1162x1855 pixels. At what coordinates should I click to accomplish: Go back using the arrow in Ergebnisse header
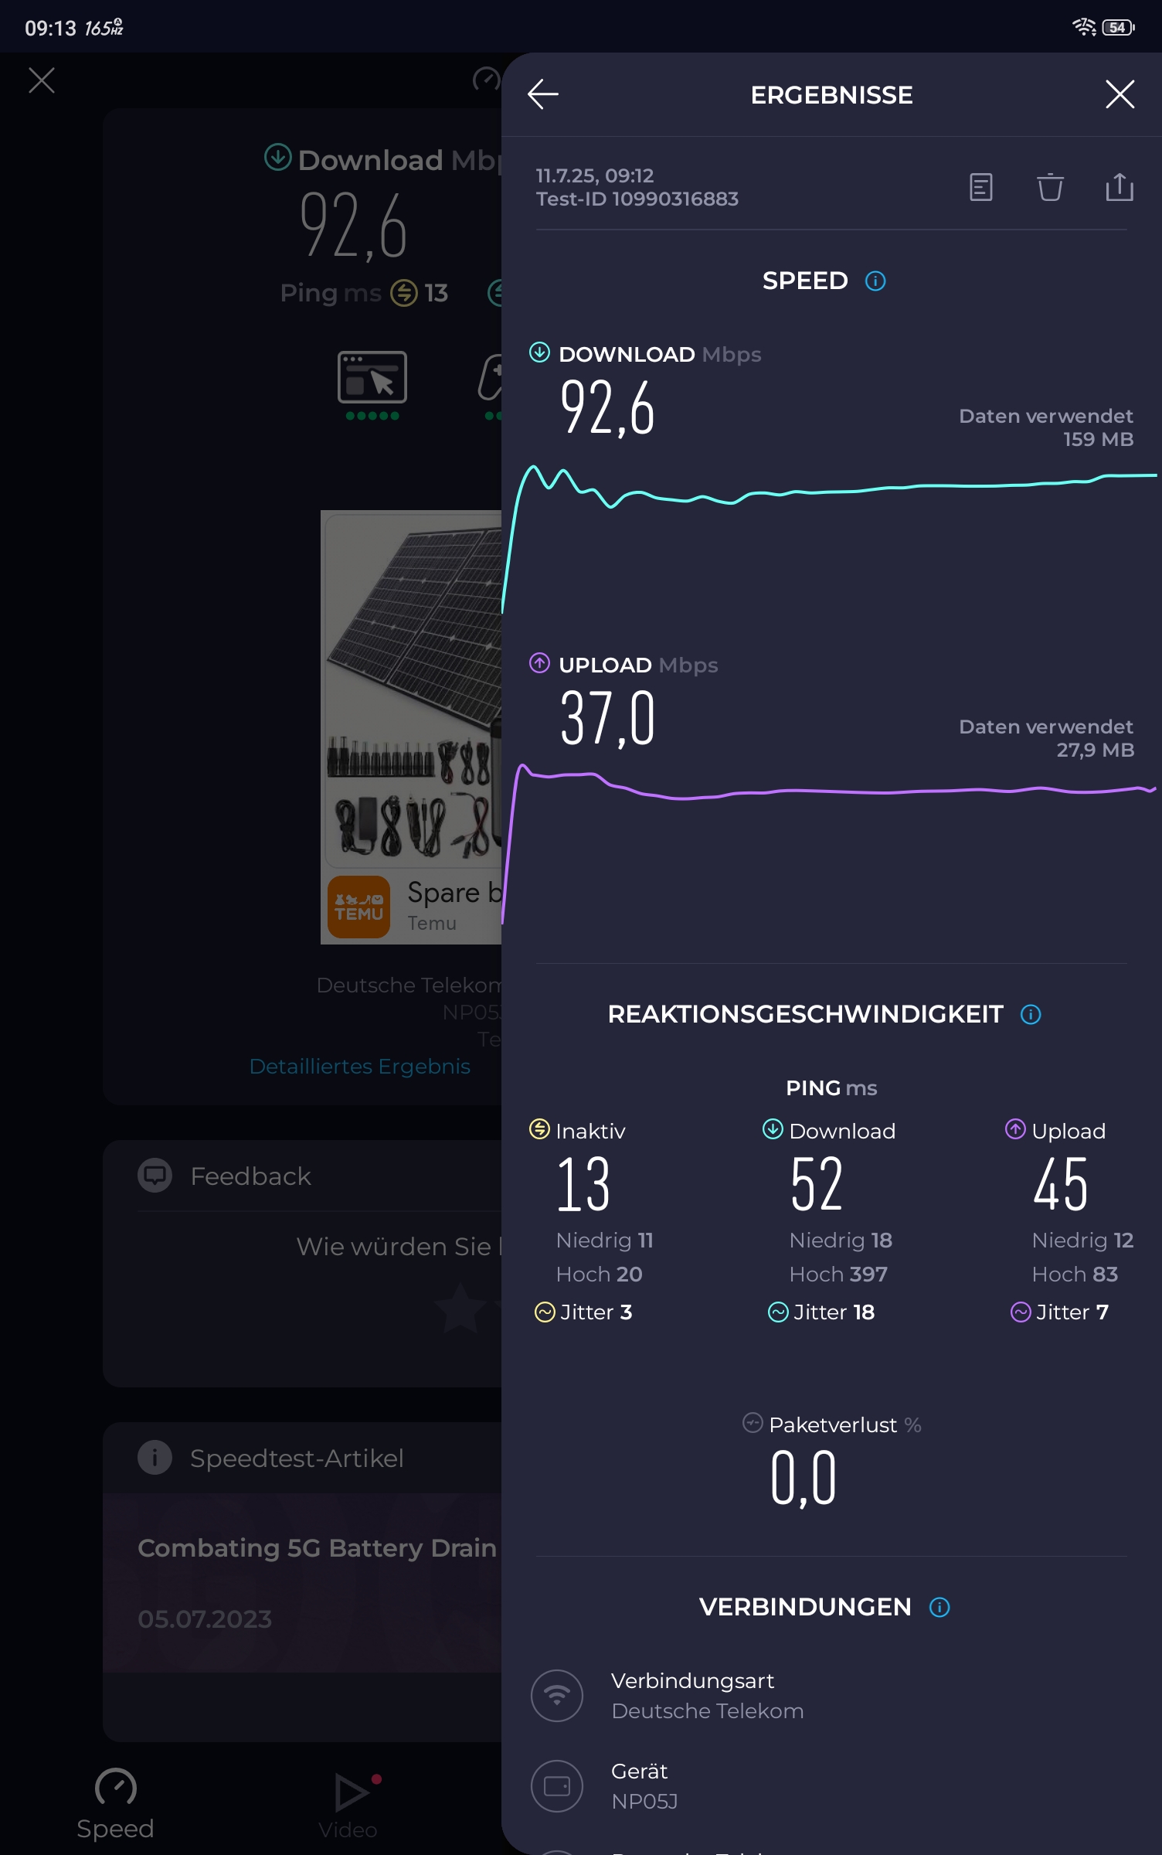tap(542, 94)
